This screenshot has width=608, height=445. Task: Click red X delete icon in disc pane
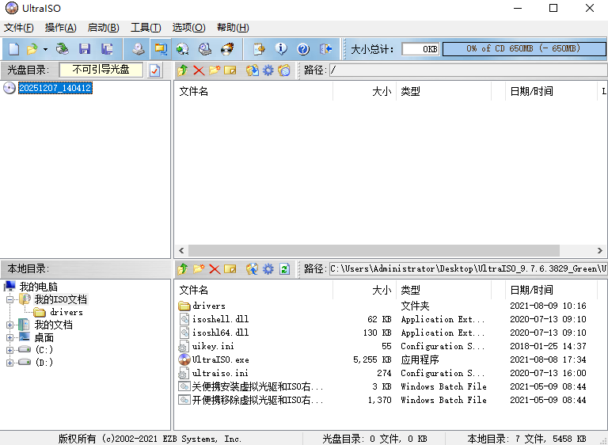(199, 70)
